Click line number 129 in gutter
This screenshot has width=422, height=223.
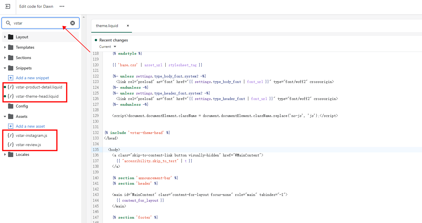tap(96, 116)
